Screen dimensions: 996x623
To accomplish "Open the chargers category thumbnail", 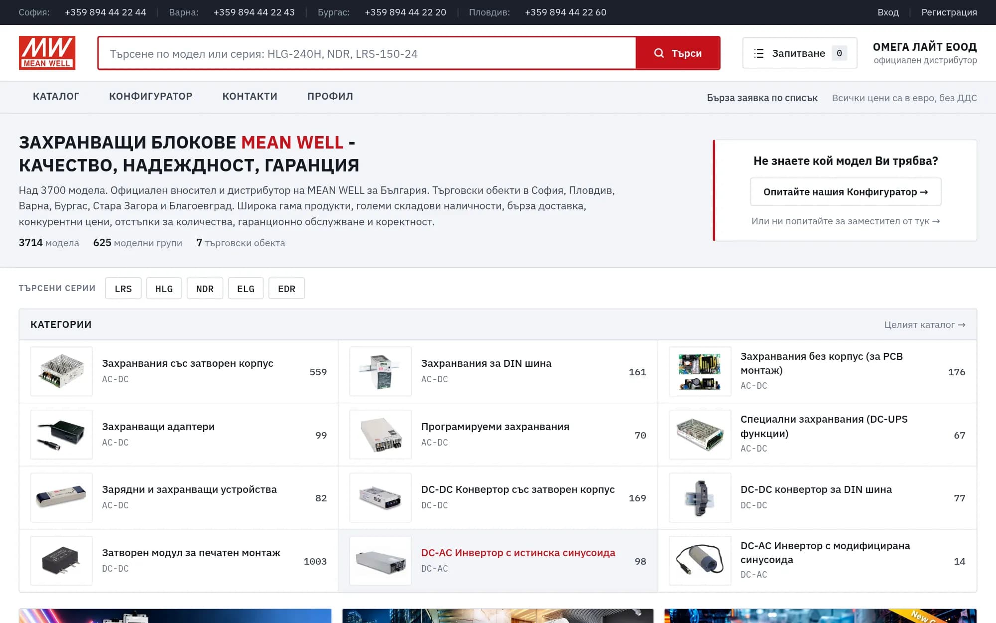I will point(61,497).
